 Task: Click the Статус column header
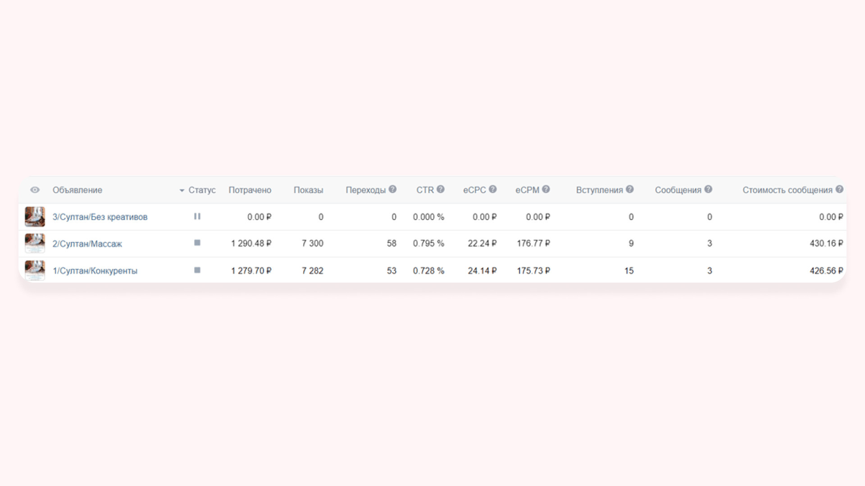202,190
